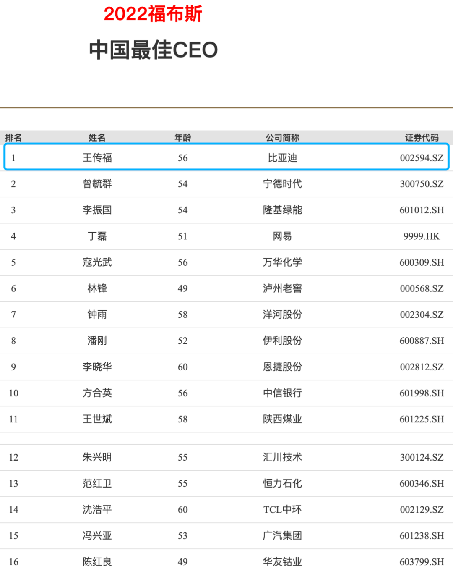Select the name 寇光武
The height and width of the screenshot is (574, 453).
click(97, 262)
